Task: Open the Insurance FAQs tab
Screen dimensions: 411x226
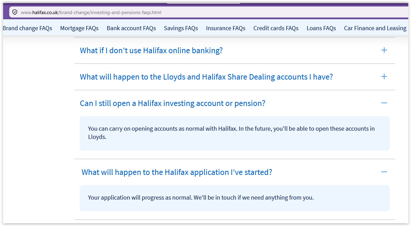Action: tap(226, 28)
